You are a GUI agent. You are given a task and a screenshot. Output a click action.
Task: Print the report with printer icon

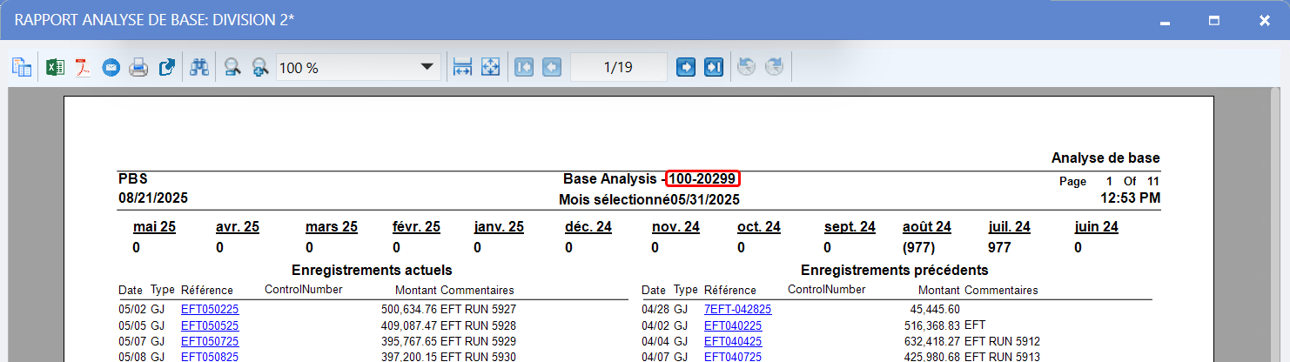point(138,68)
